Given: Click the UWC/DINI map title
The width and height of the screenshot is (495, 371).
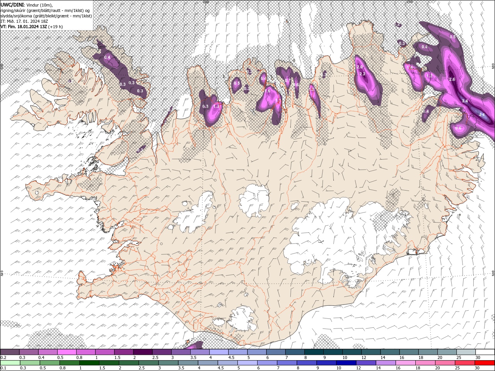Looking at the screenshot, I should [x=12, y=4].
